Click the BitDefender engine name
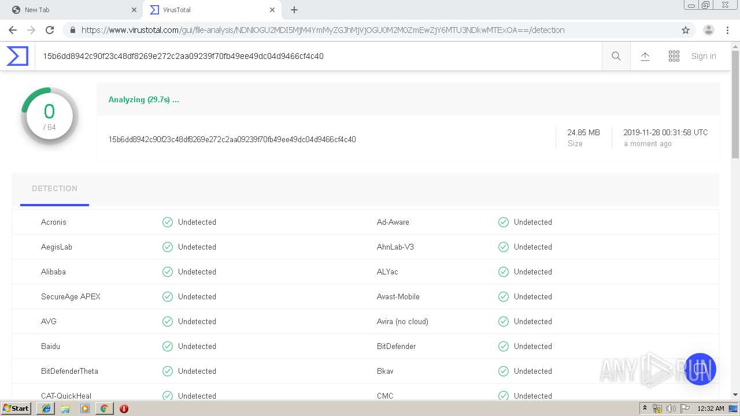 tap(397, 346)
